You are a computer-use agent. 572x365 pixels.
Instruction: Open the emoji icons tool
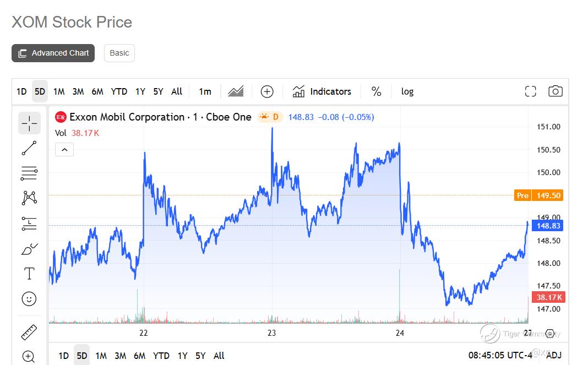point(29,299)
